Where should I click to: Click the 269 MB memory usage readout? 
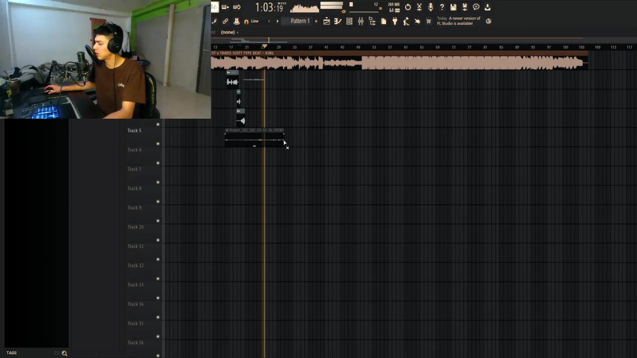(394, 5)
